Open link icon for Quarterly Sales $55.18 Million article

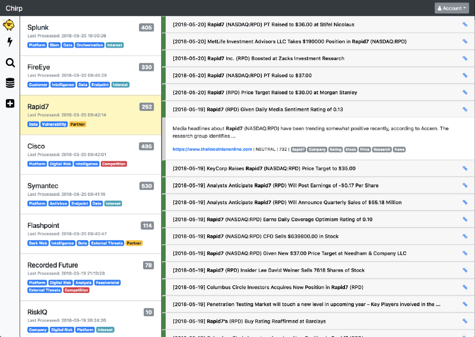point(465,202)
